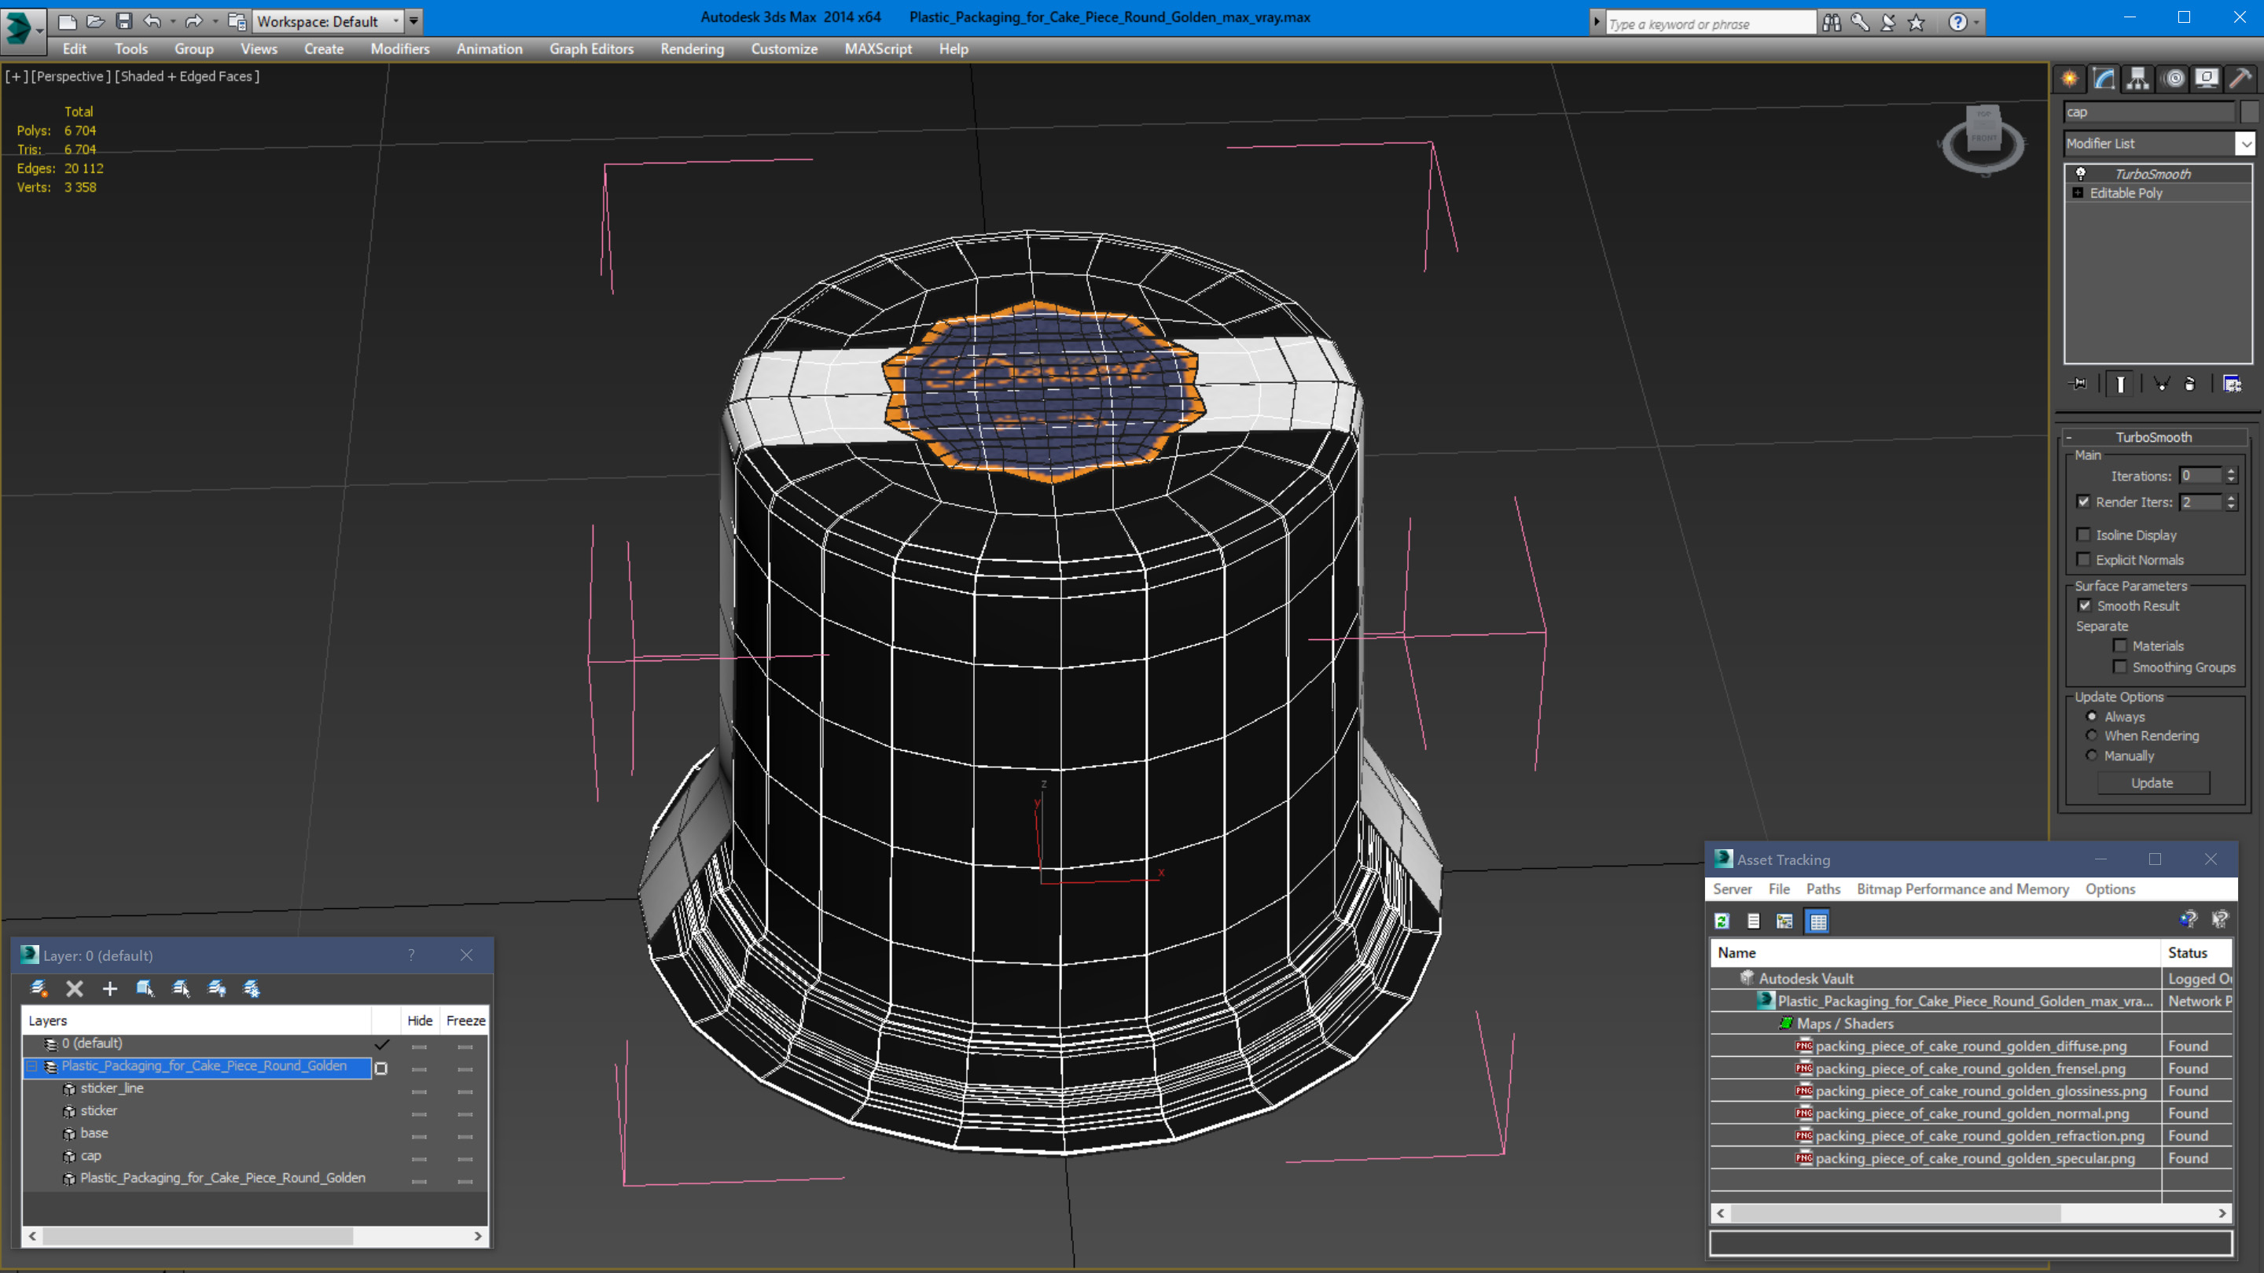Viewport: 2264px width, 1273px height.
Task: Expand the Editable Poly stack entry
Action: coord(2078,193)
